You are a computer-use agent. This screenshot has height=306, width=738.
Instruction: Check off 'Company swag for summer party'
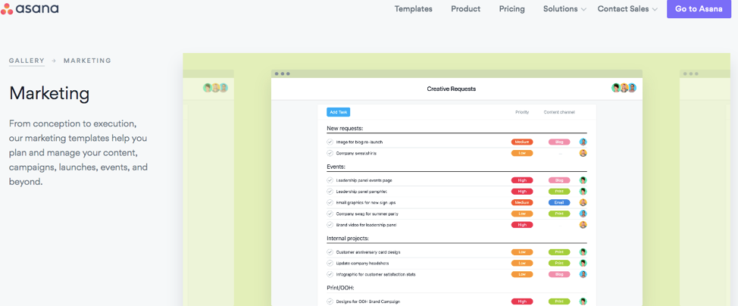330,214
